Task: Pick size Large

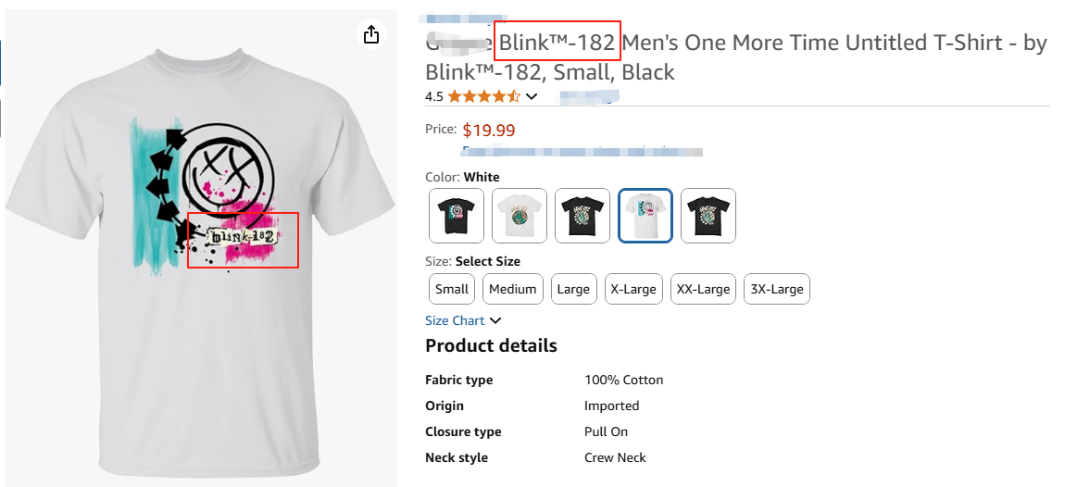Action: coord(573,289)
